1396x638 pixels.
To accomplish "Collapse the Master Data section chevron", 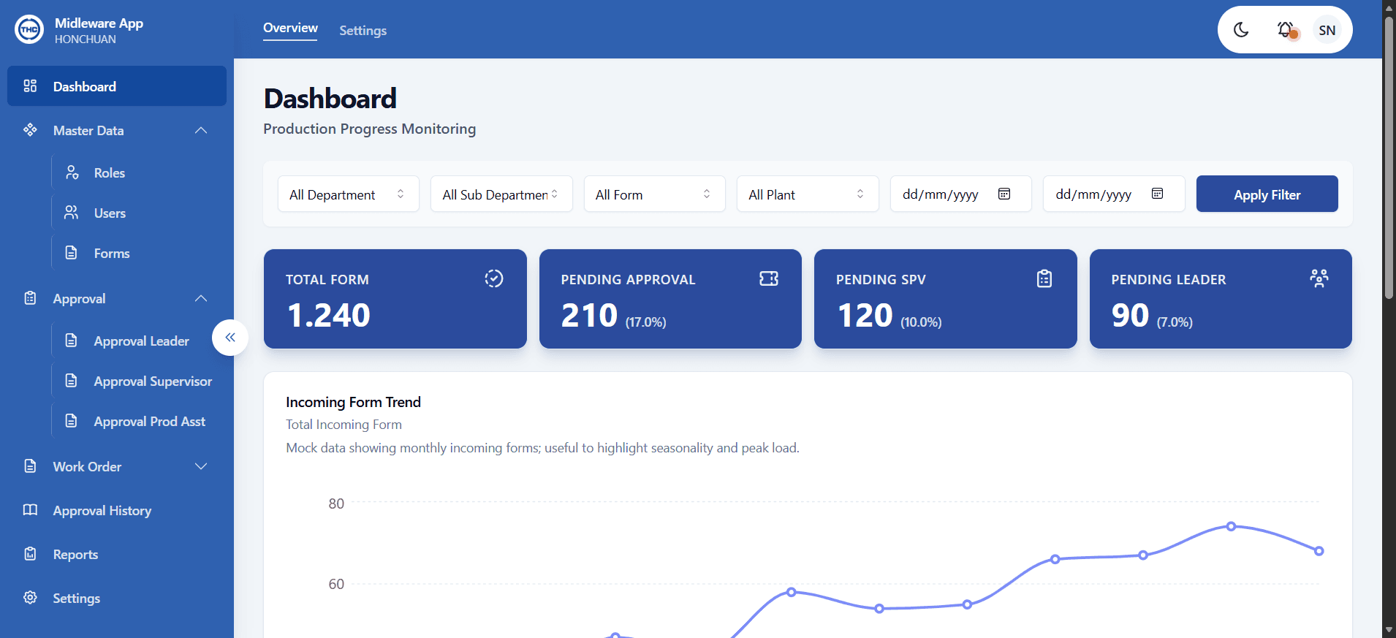I will [x=201, y=130].
